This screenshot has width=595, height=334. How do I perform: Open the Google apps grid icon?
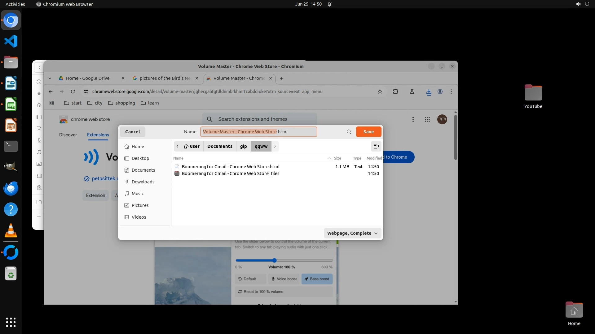427,119
